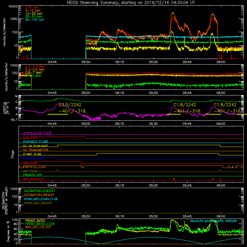Viewport: 247px width, 247px height.
Task: Select the C3.5/2242 flare annotation
Action: pos(70,105)
